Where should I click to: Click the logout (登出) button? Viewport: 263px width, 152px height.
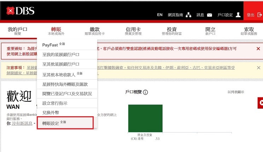coord(253,15)
